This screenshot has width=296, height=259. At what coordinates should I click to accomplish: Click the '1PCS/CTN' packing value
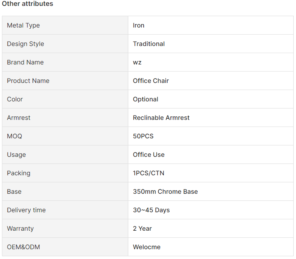click(148, 173)
